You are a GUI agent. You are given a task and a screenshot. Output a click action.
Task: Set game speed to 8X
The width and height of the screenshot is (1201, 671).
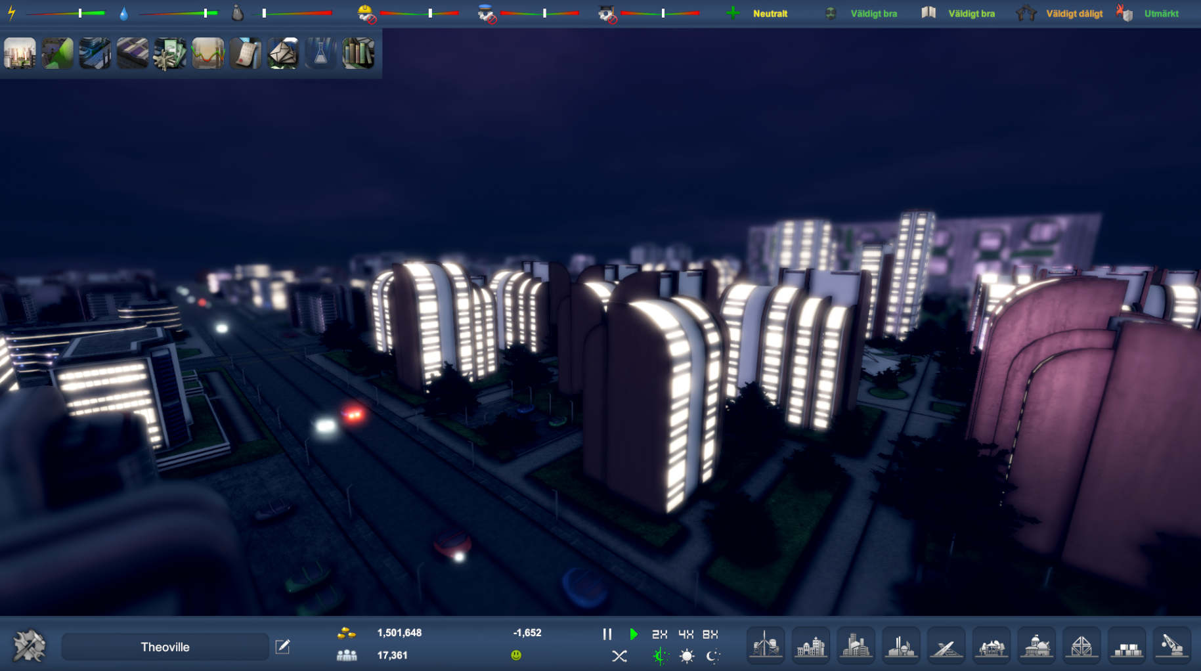pyautogui.click(x=710, y=634)
